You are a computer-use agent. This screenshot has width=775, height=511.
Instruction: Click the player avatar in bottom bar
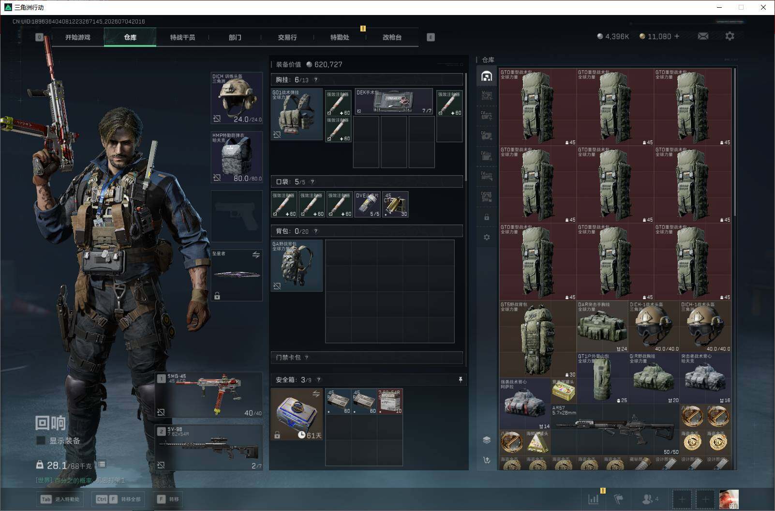click(x=729, y=499)
